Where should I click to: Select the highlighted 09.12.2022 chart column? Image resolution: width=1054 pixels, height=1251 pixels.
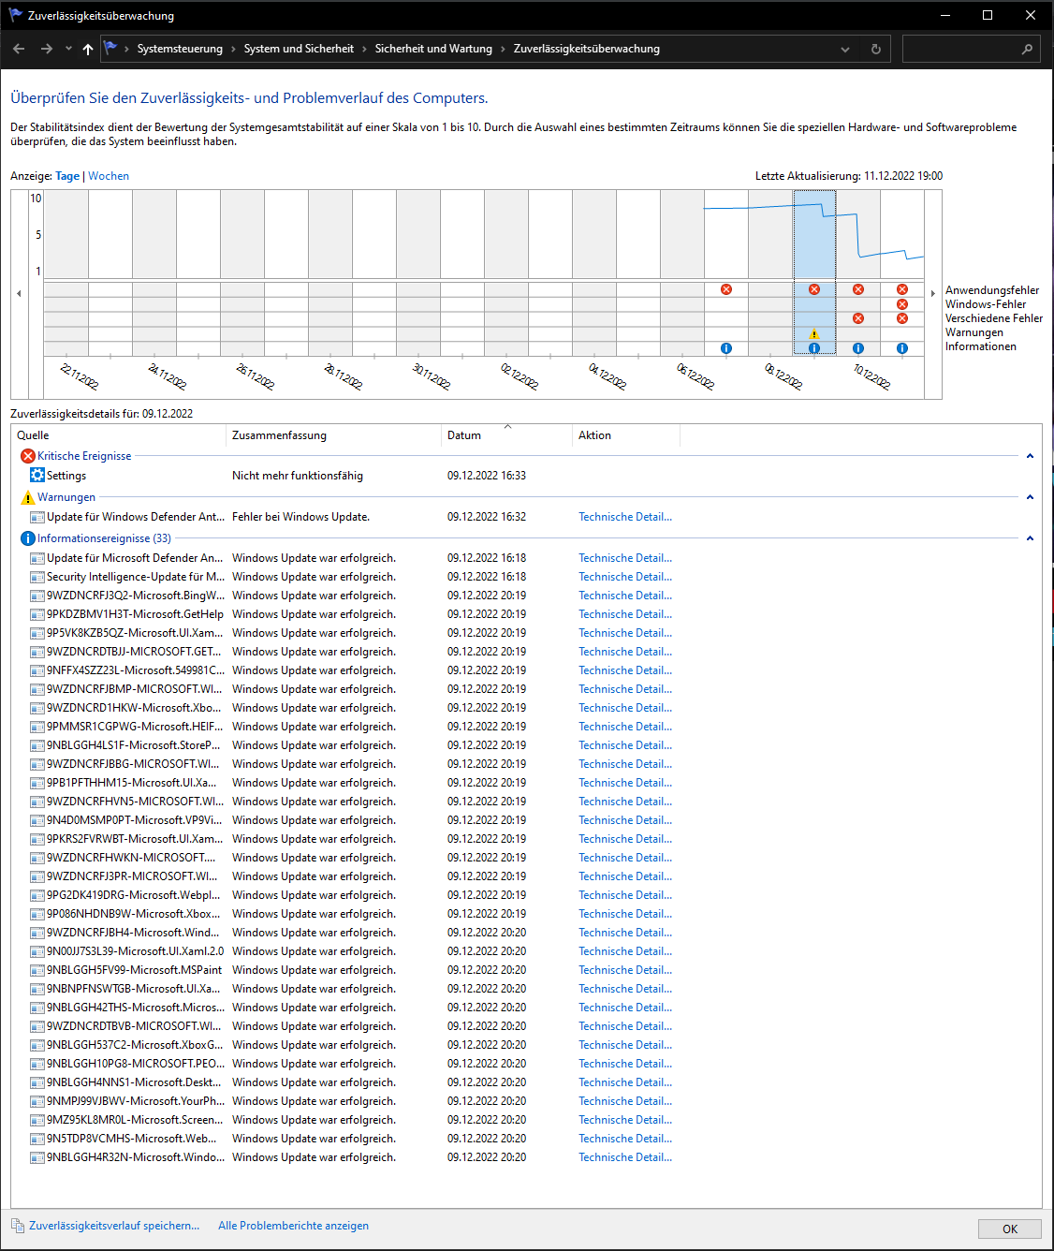point(814,272)
